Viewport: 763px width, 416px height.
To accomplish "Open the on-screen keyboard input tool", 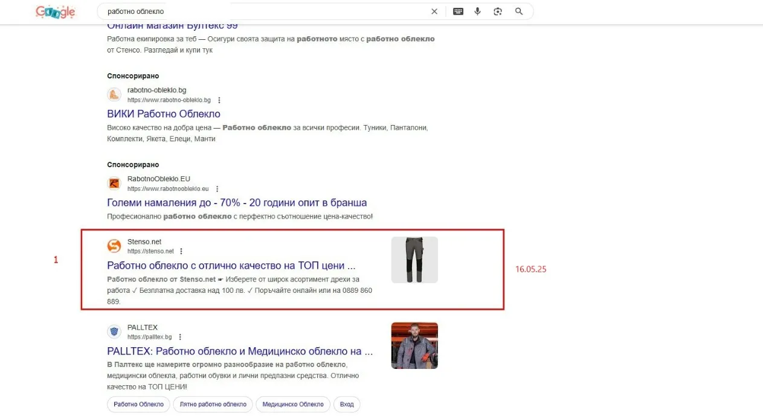I will tap(459, 11).
